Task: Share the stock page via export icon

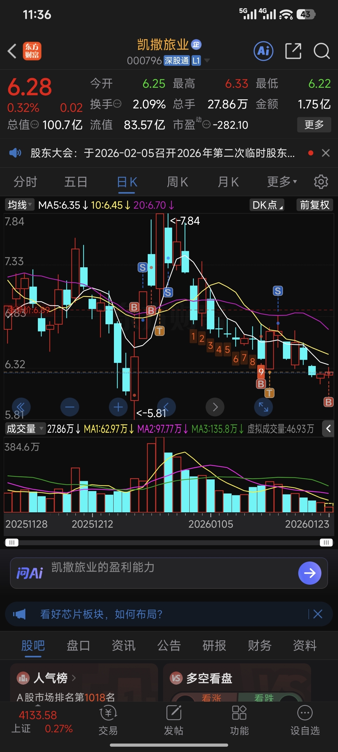Action: click(x=293, y=51)
